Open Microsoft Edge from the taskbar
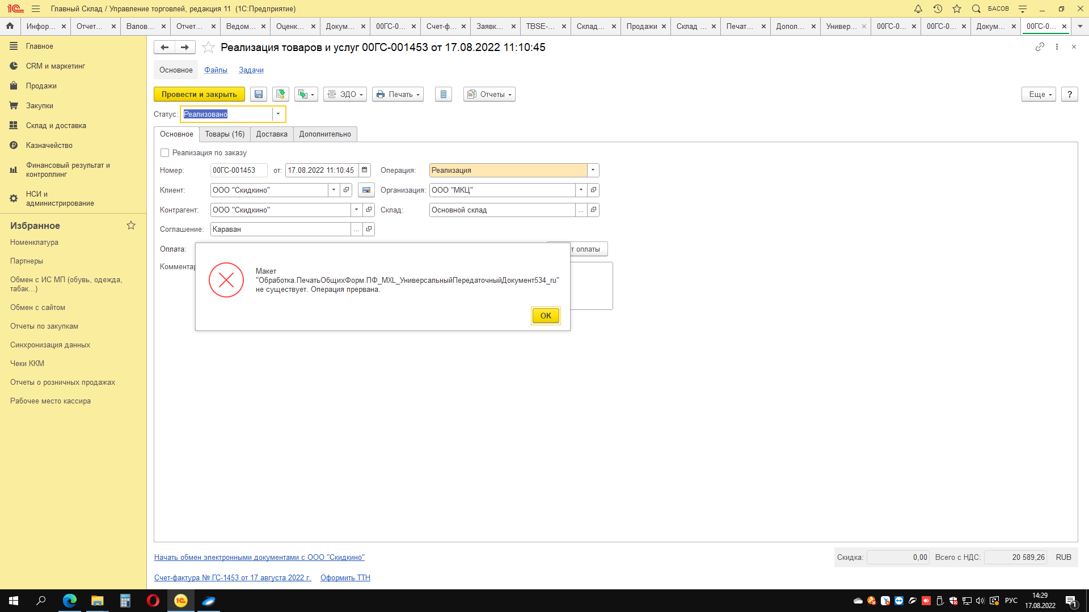The width and height of the screenshot is (1089, 612). click(69, 601)
